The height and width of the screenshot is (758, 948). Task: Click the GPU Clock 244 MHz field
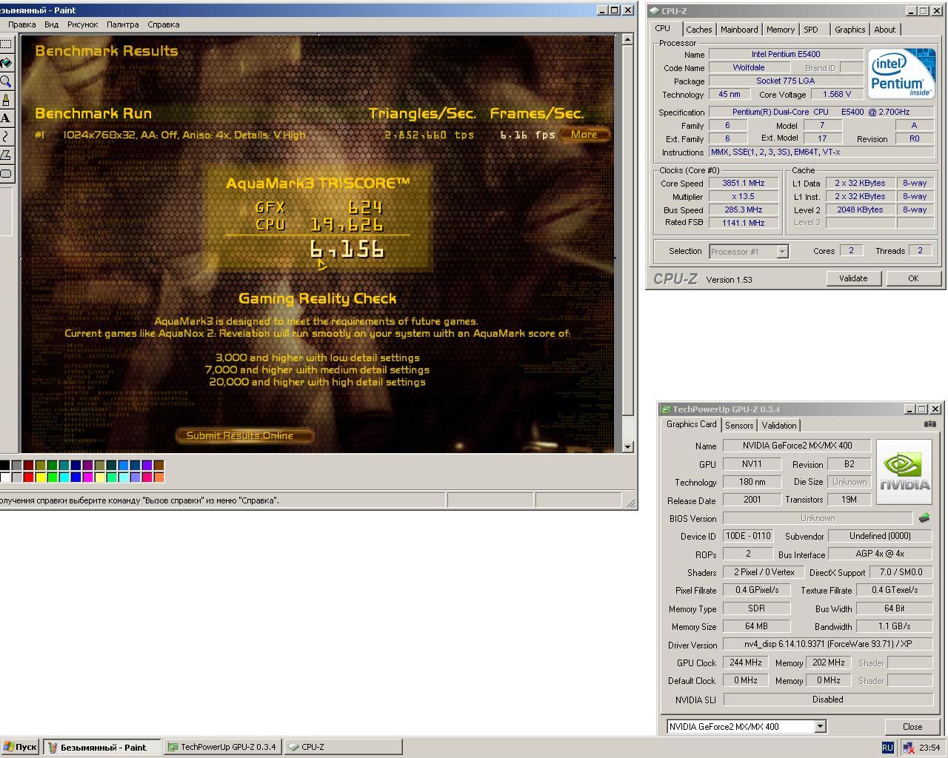pos(746,663)
